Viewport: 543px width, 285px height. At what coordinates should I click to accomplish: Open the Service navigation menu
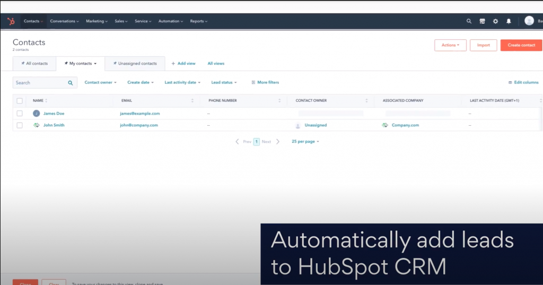pos(143,21)
